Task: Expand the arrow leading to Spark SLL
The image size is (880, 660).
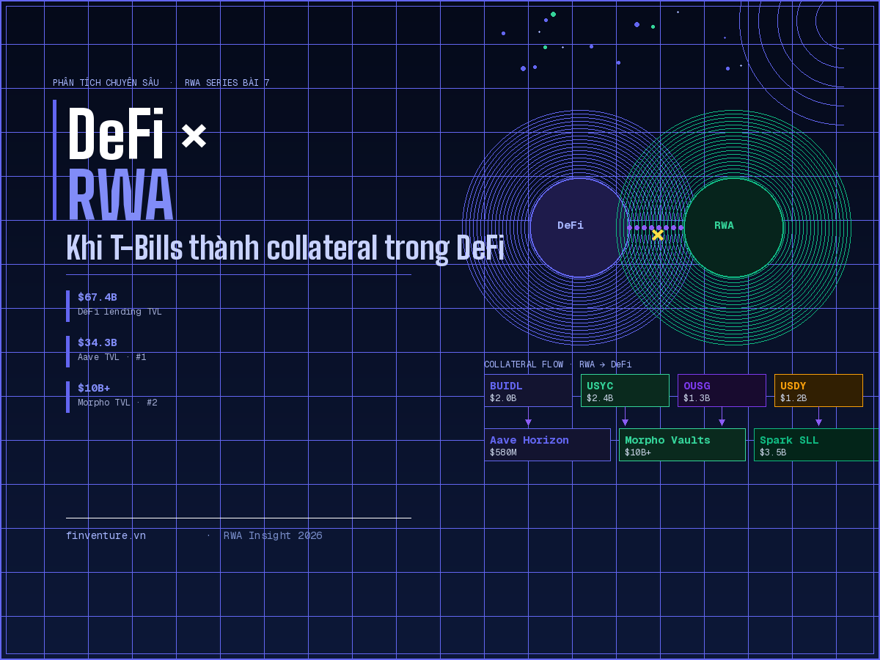Action: coord(819,421)
